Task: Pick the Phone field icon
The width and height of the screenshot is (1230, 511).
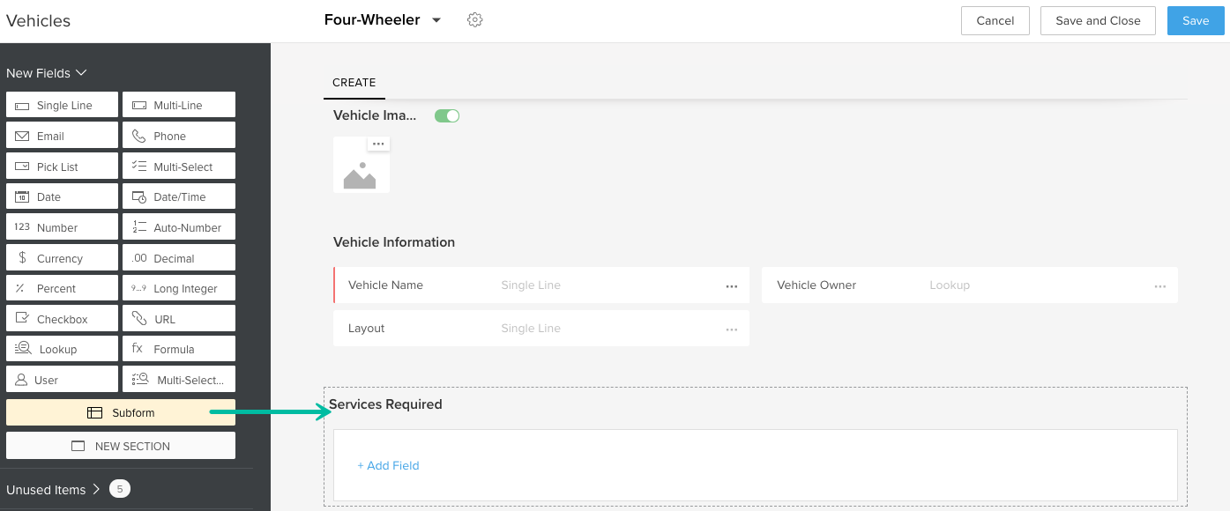Action: [x=138, y=137]
